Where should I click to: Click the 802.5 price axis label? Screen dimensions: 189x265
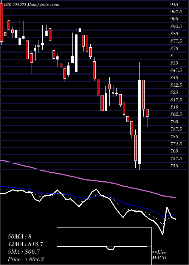click(x=176, y=114)
